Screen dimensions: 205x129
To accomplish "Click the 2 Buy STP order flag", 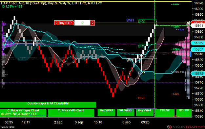I will point(64,23).
